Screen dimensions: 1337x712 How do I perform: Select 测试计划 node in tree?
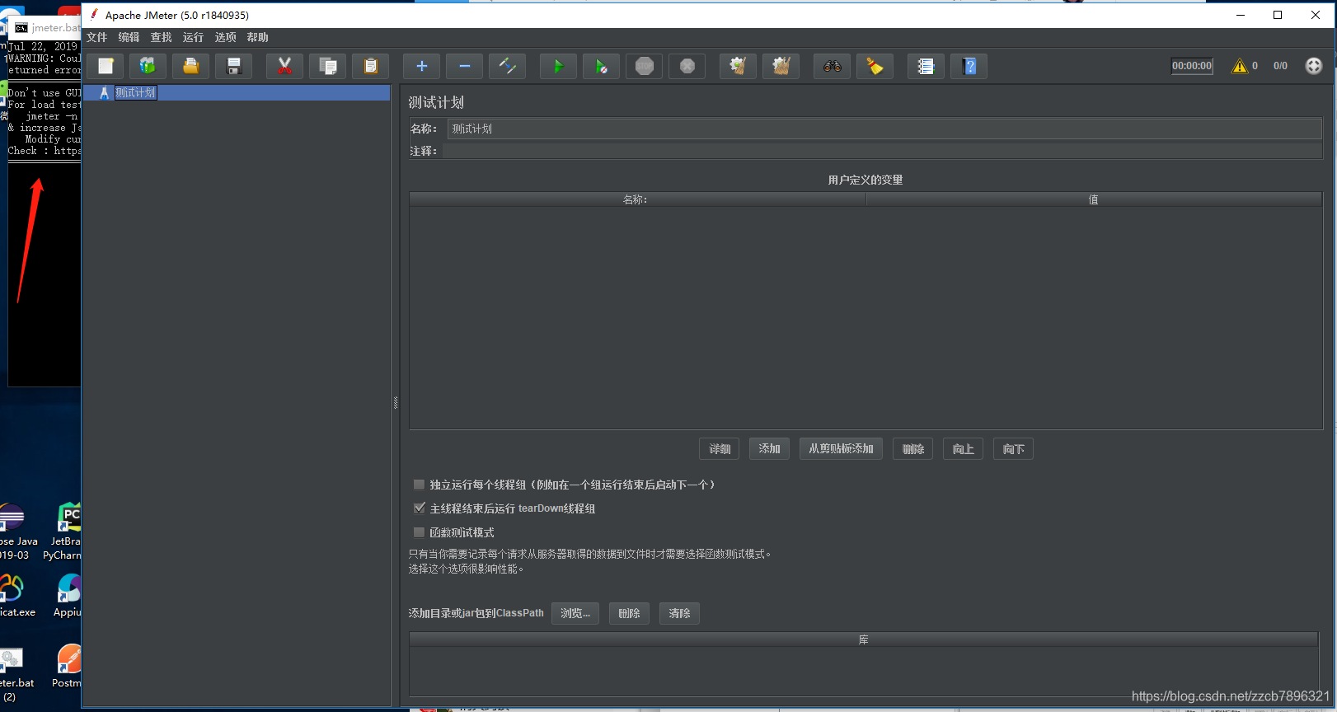coord(135,93)
